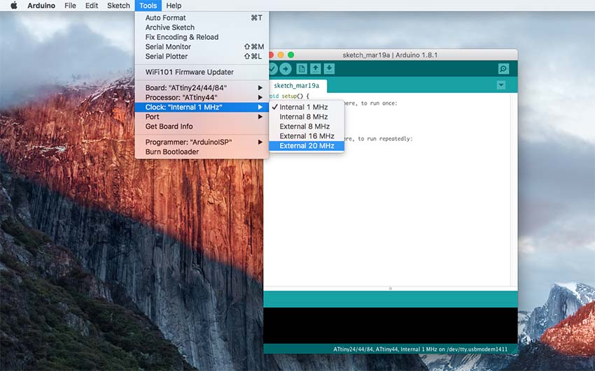The image size is (595, 371).
Task: Click the green zoom window button
Action: (291, 55)
